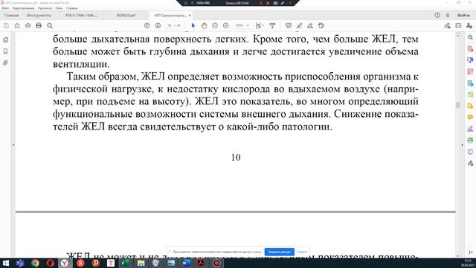Send the file by email envelope icon
The height and width of the screenshot is (268, 476).
coord(458,26)
